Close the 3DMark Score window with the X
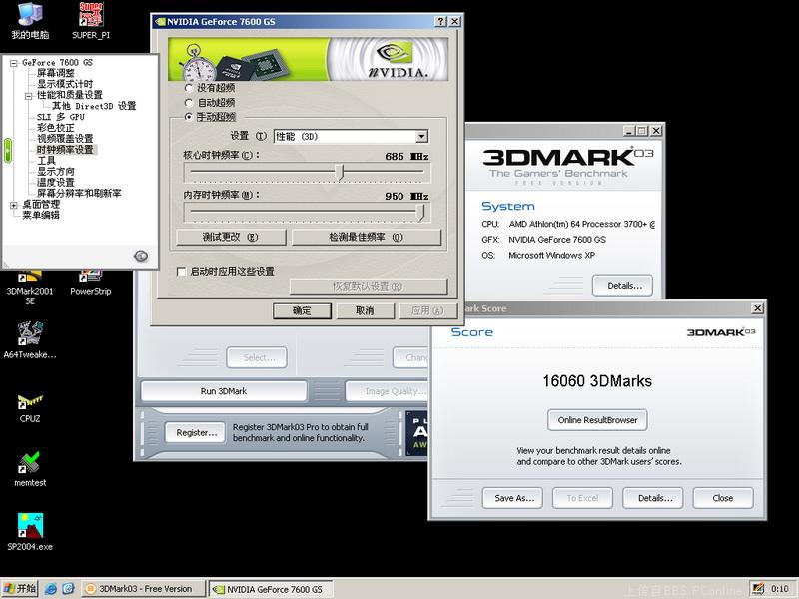This screenshot has height=599, width=799. pyautogui.click(x=758, y=308)
